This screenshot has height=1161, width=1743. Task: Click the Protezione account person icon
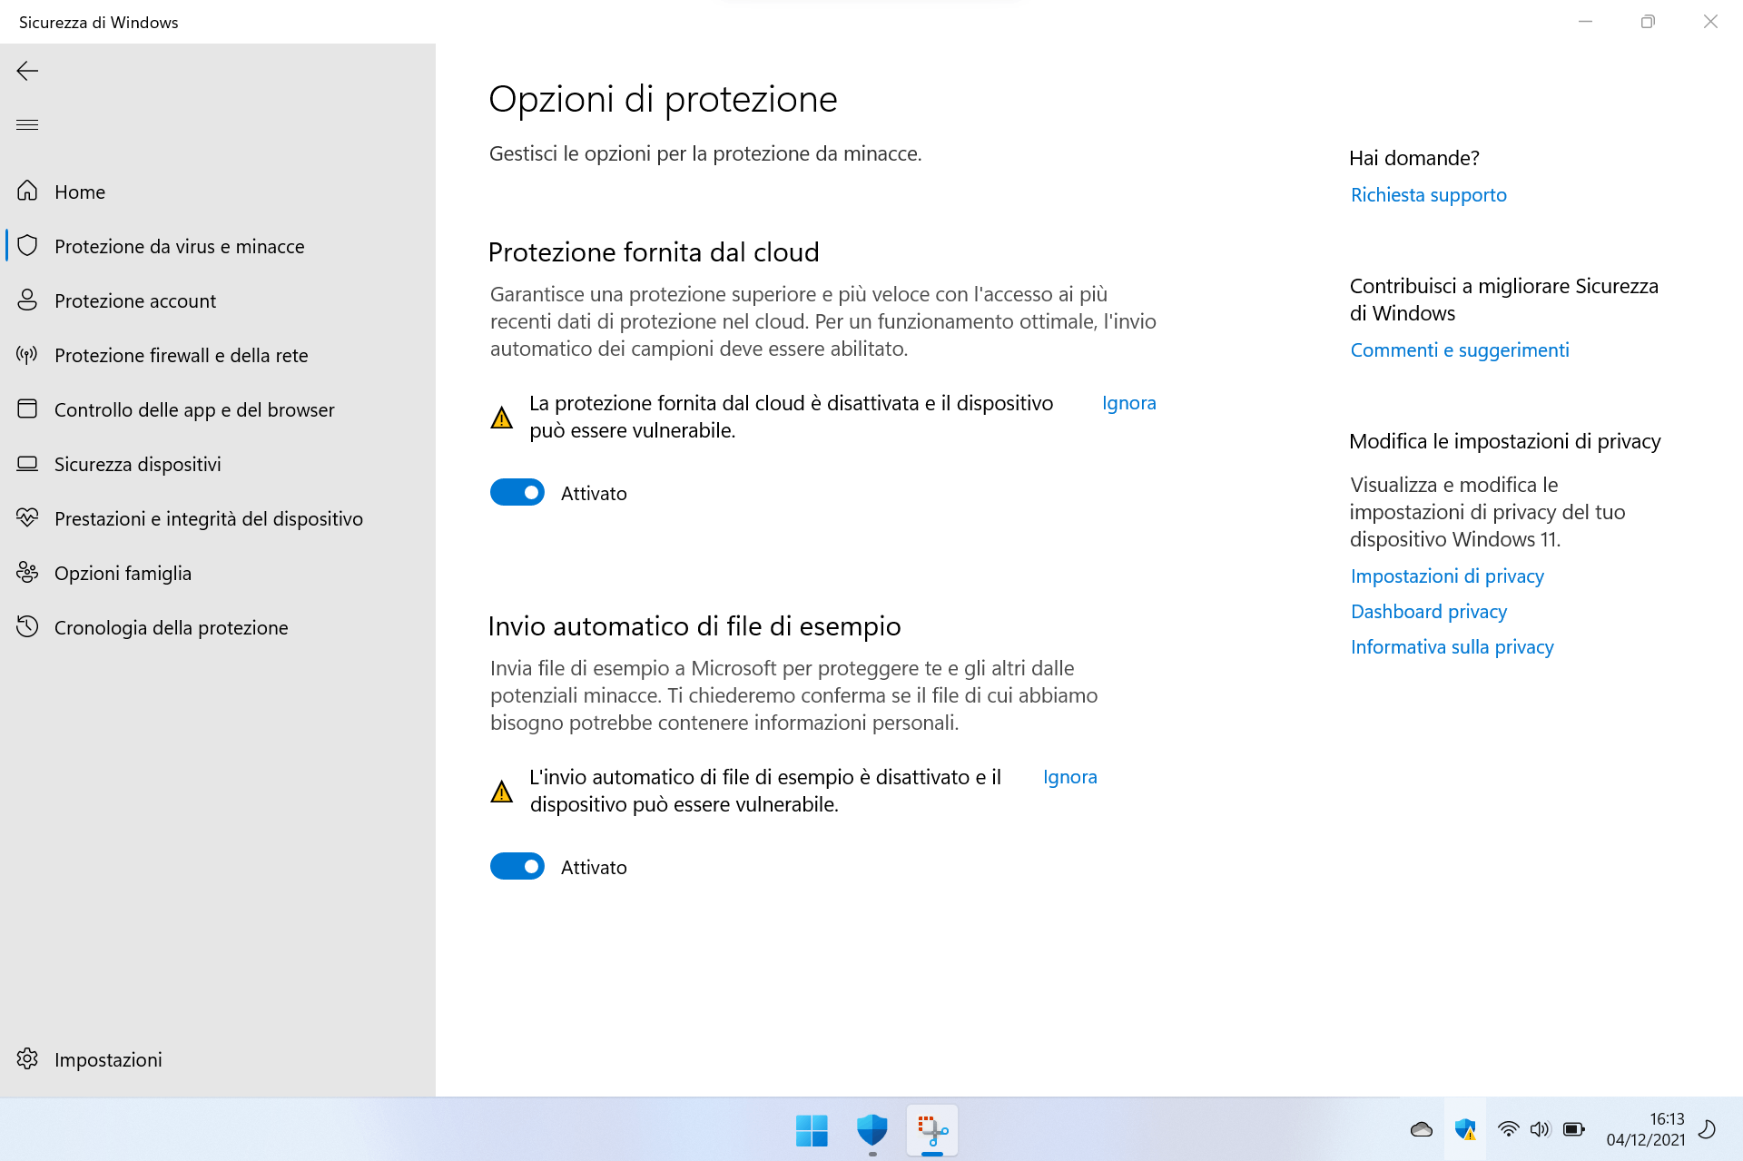[27, 300]
